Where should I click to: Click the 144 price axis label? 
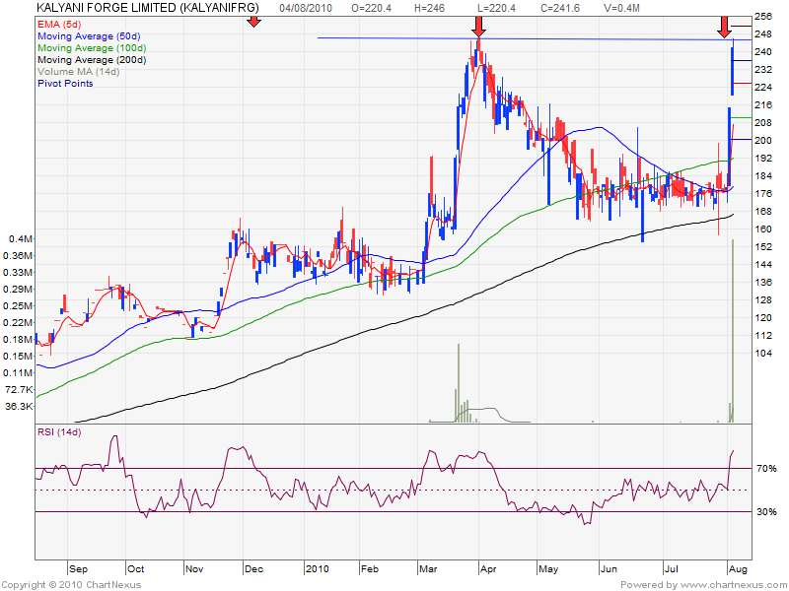[x=763, y=264]
